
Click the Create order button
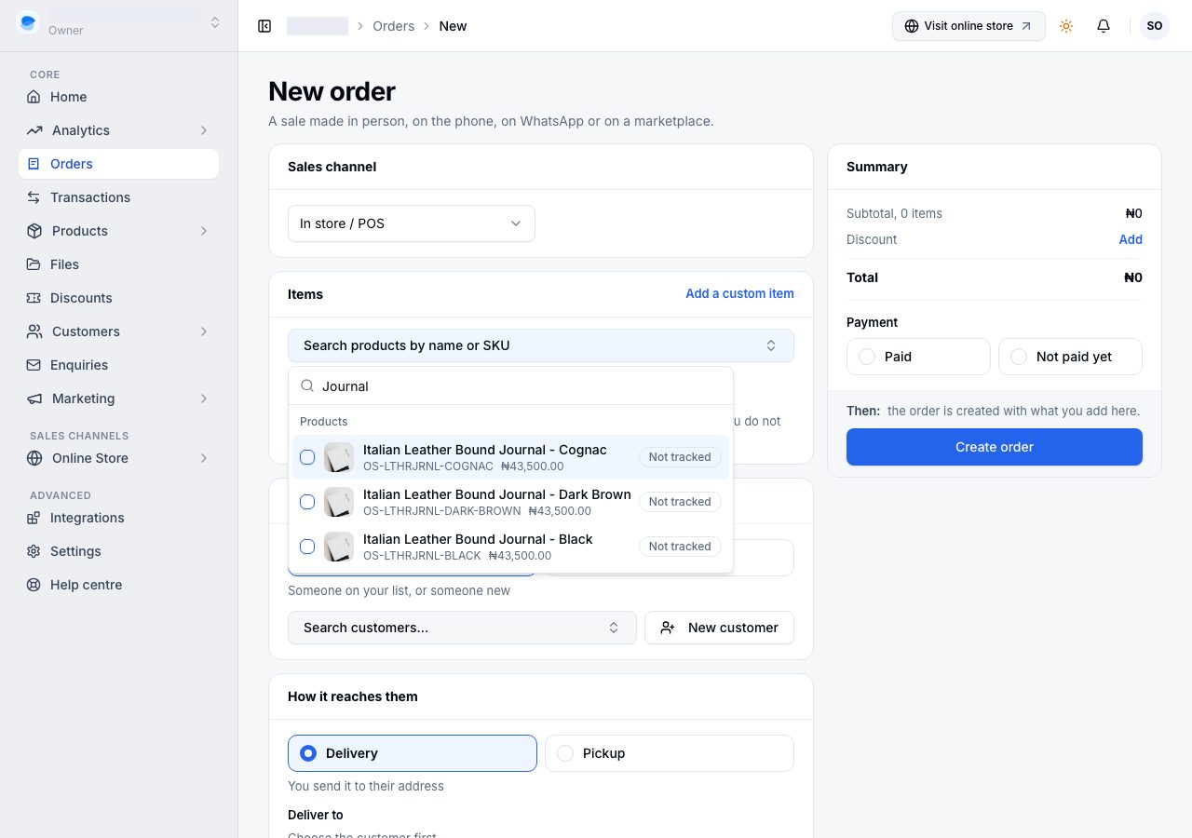pos(995,447)
